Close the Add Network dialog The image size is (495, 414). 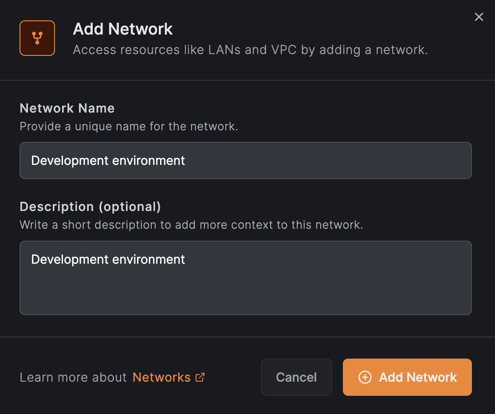(479, 17)
